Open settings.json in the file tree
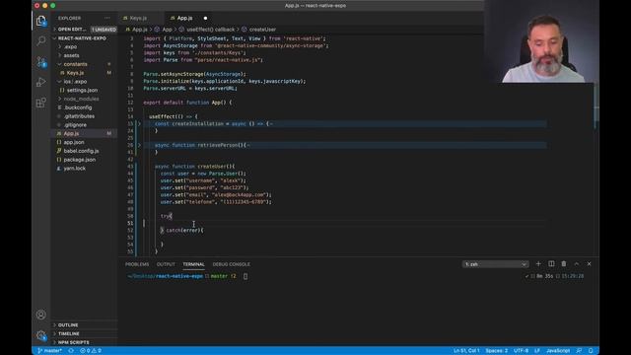 (x=82, y=90)
